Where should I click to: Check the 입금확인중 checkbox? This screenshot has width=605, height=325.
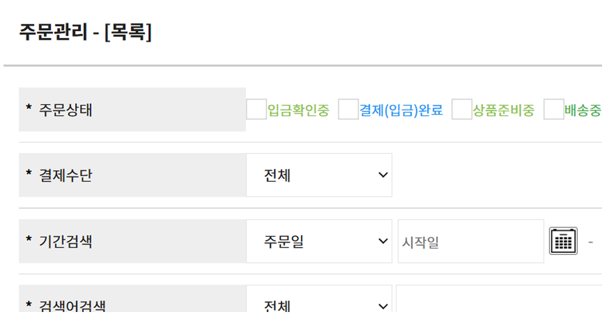point(256,109)
